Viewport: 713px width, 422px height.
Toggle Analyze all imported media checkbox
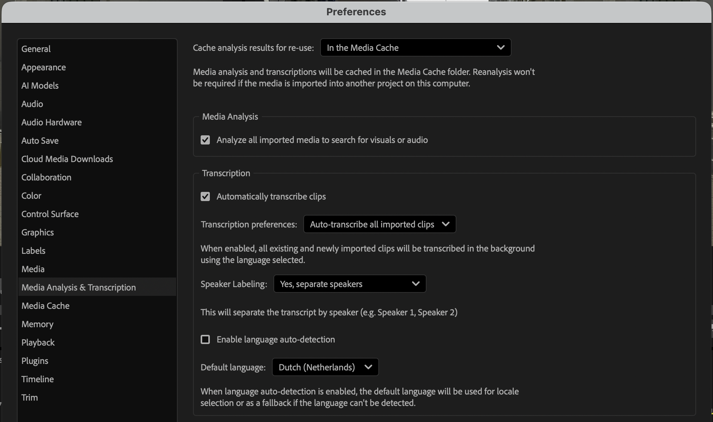coord(205,140)
